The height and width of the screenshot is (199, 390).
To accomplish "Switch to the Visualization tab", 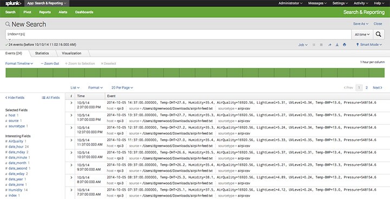I will click(71, 53).
